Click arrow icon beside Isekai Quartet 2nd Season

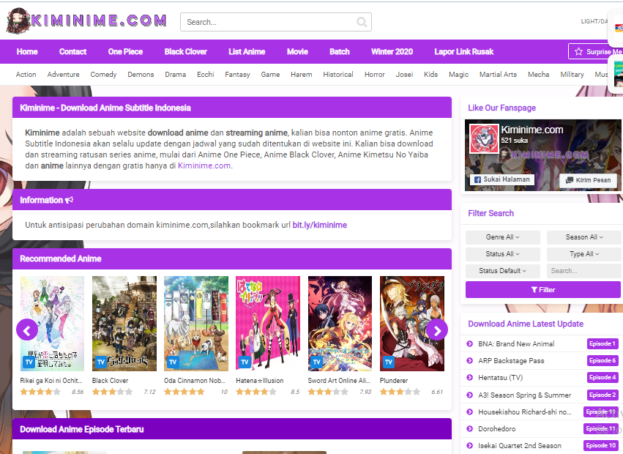[470, 446]
